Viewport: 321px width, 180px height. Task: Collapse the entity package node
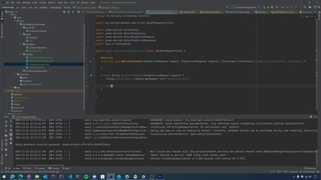click(21, 34)
